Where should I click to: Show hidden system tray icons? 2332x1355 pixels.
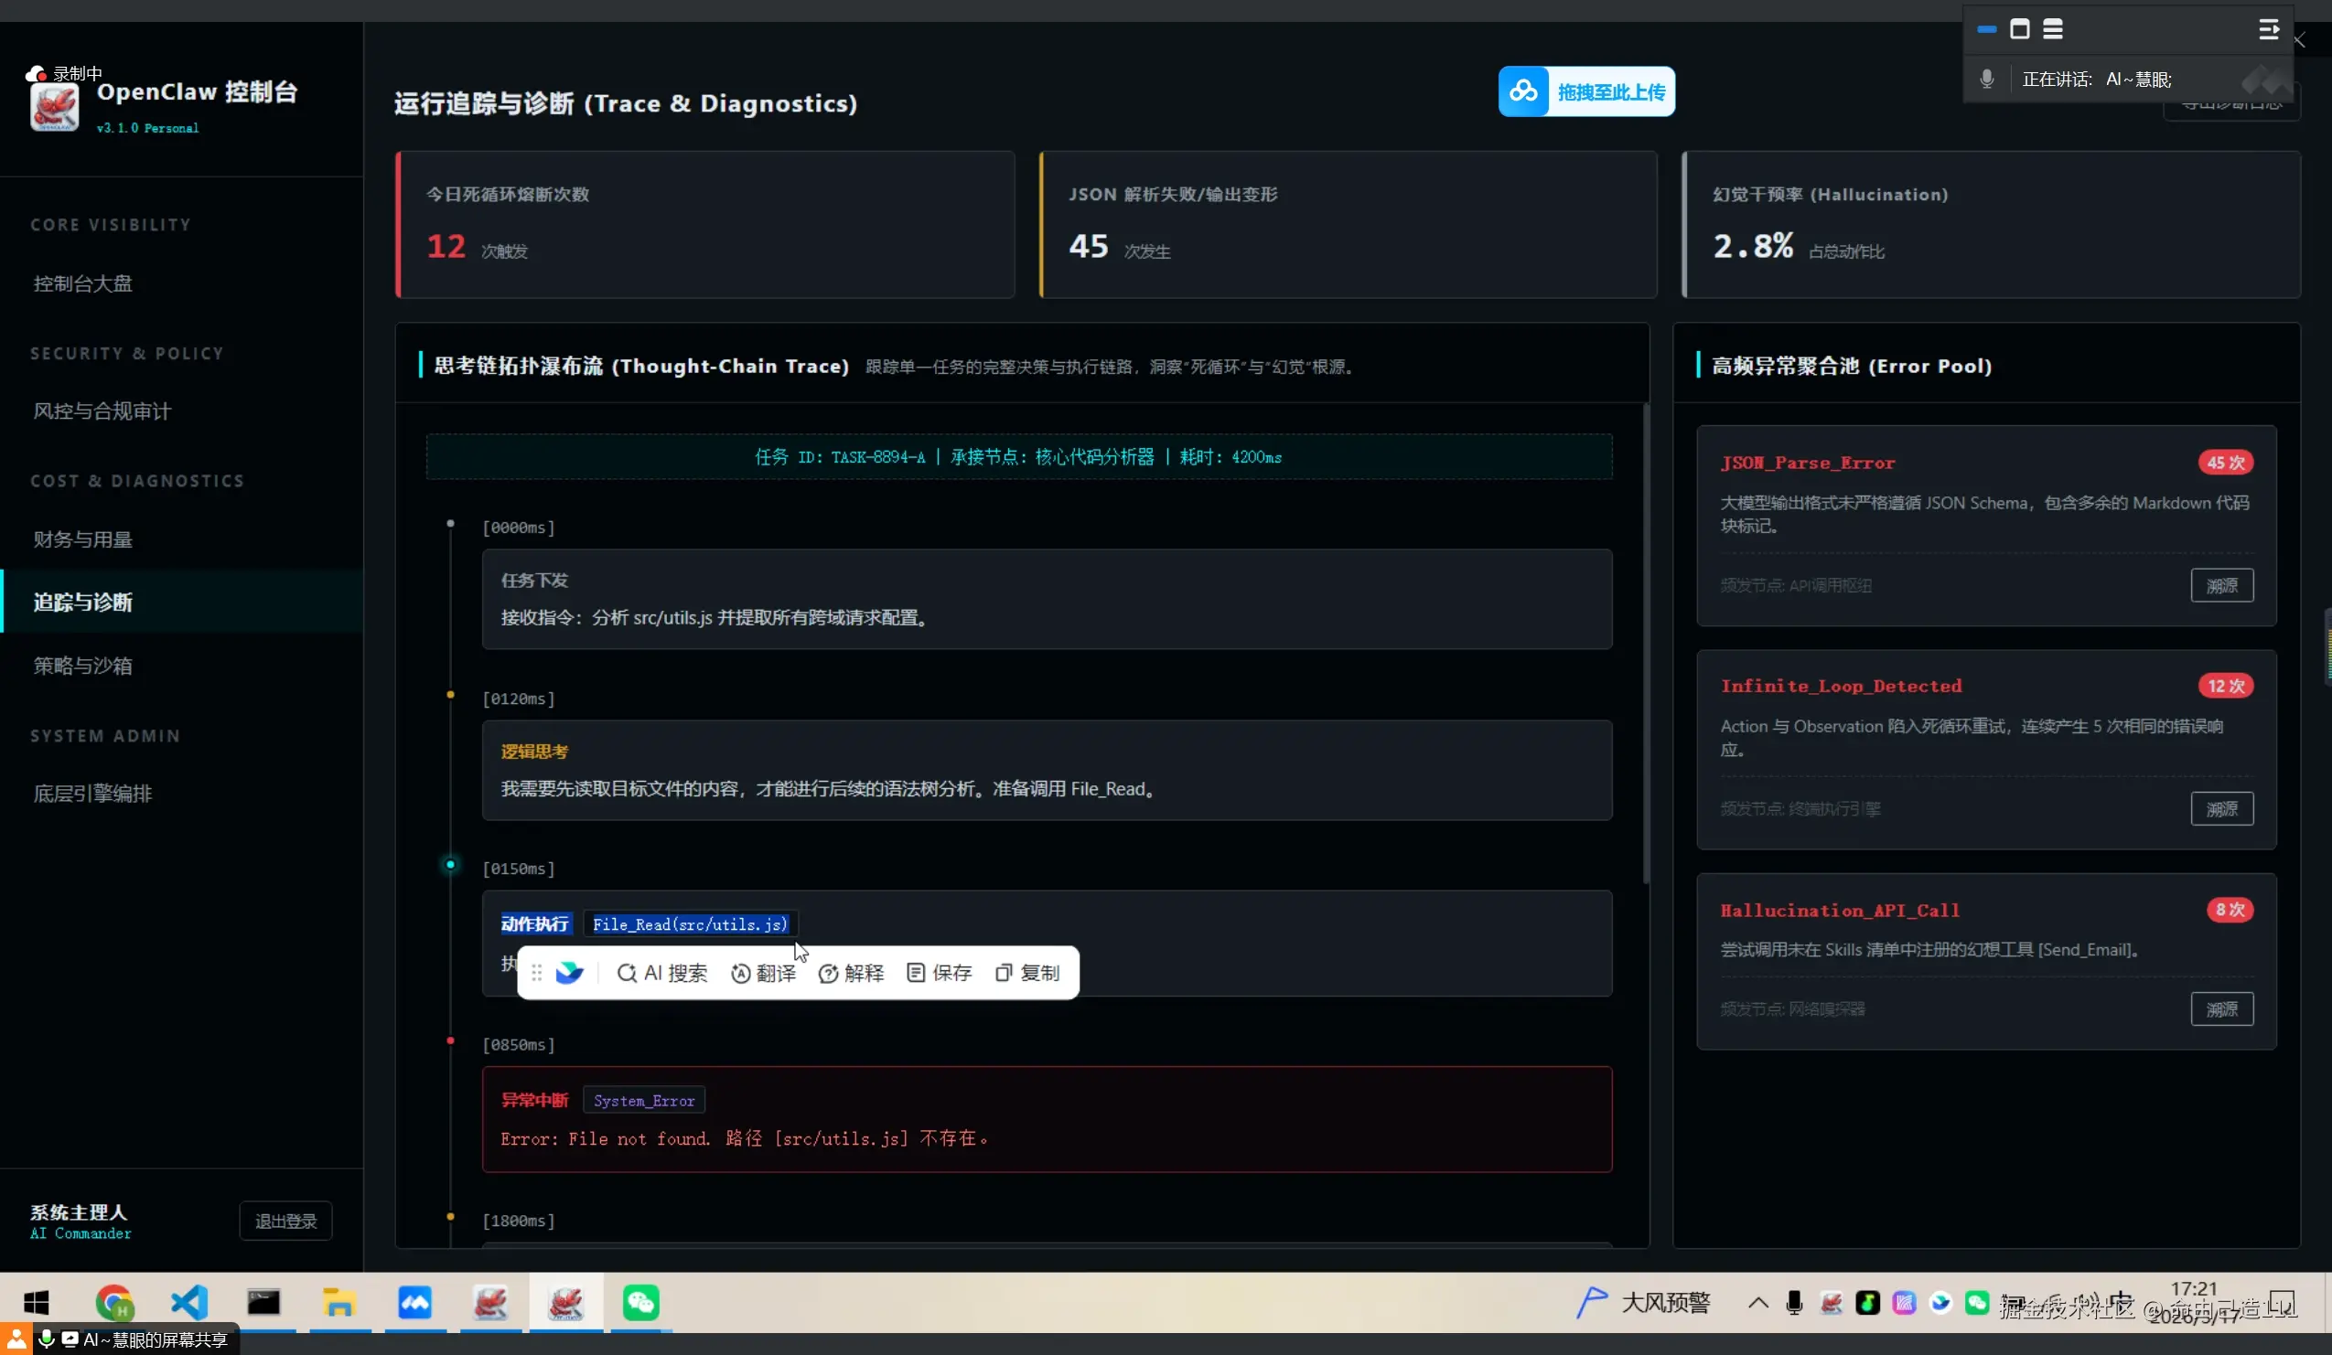point(1758,1302)
